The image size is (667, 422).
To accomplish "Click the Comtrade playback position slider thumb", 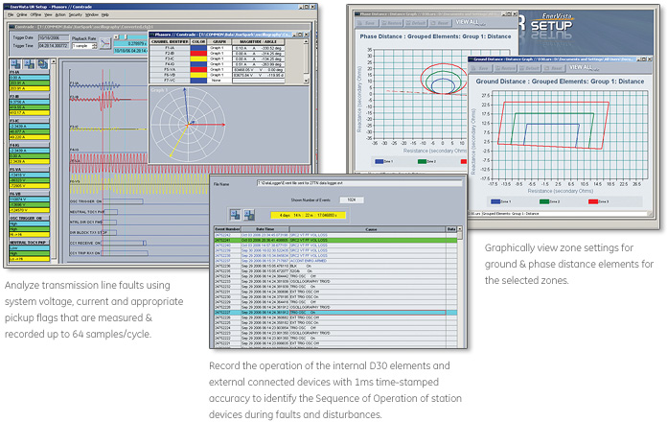I will click(126, 37).
